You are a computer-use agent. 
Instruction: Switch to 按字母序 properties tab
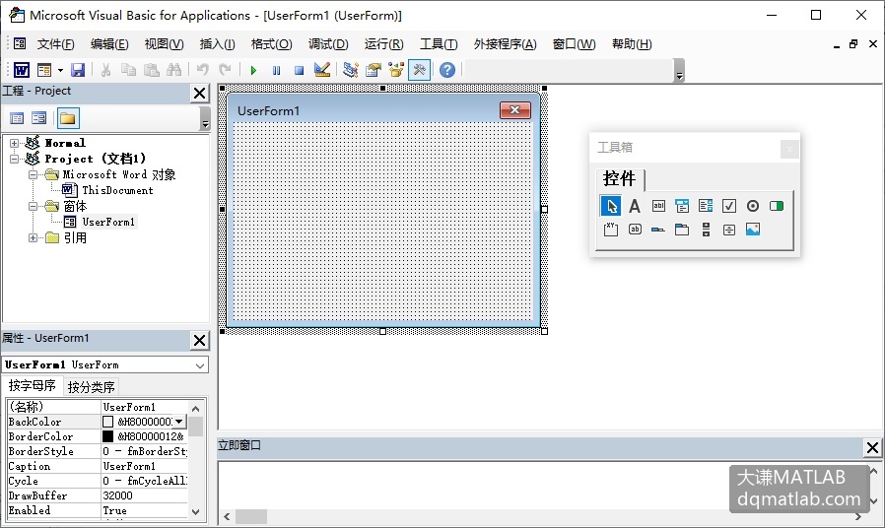pyautogui.click(x=33, y=386)
